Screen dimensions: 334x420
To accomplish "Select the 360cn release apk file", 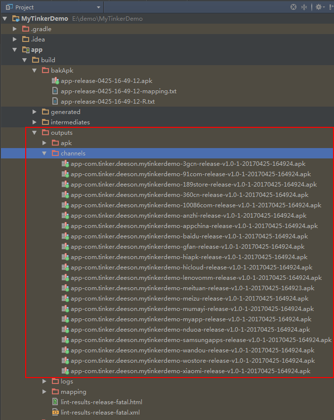I will pyautogui.click(x=190, y=195).
